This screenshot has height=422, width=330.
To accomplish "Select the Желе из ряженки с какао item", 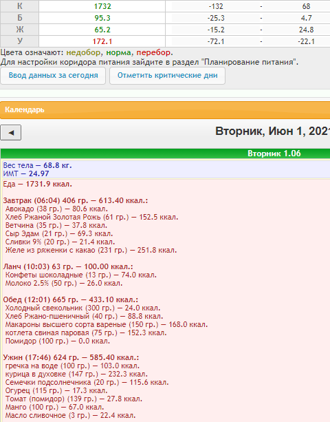I will [91, 251].
